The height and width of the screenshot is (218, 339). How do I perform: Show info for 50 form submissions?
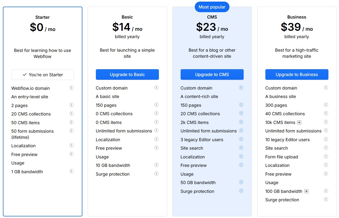pos(71,131)
